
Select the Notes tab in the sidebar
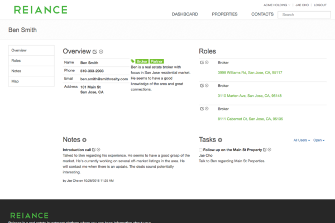coord(16,71)
